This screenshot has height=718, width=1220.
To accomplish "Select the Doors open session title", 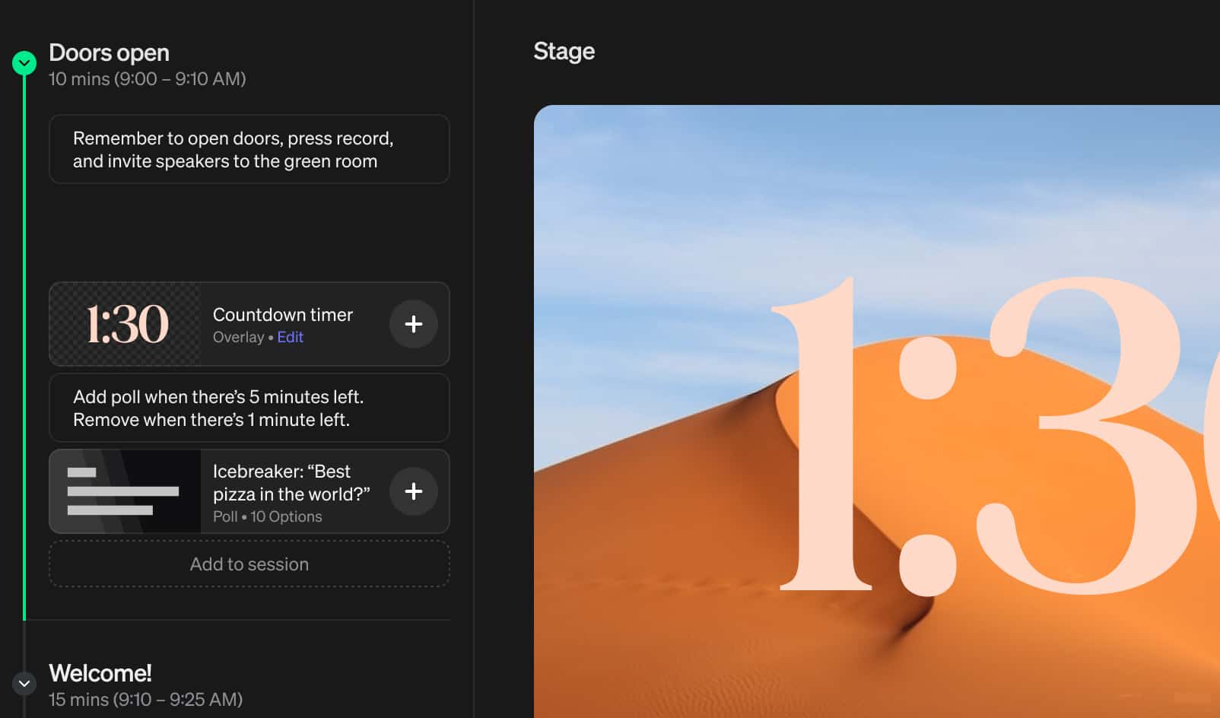I will [109, 52].
